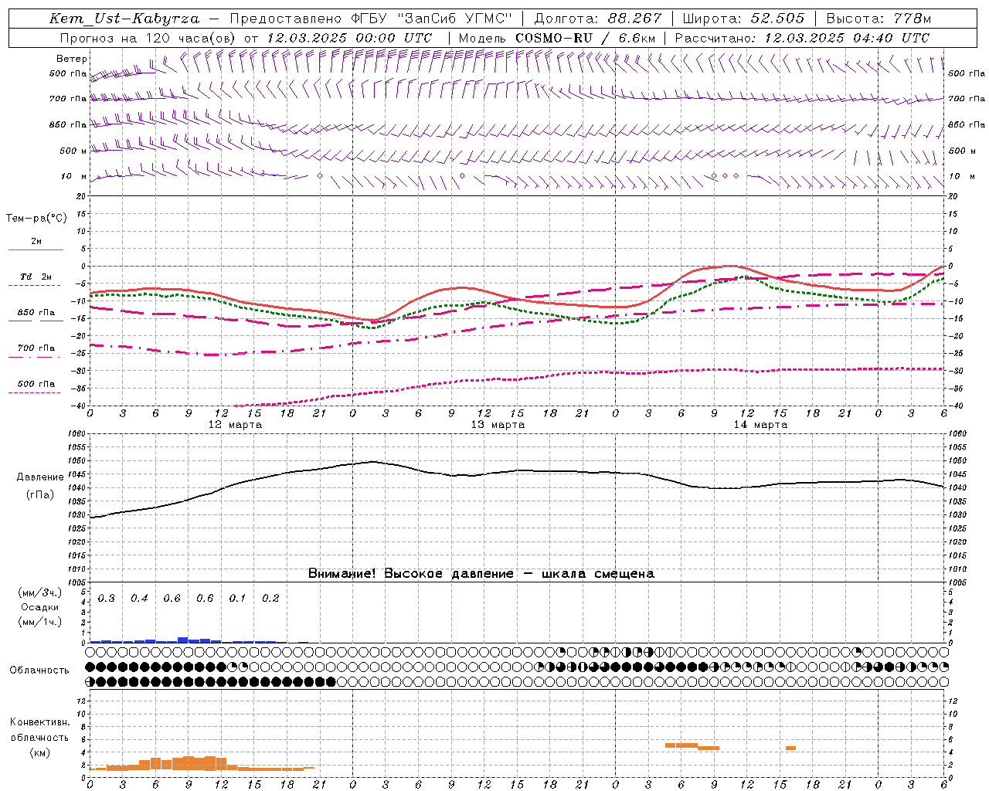Click the Конвективн. convective cloud label
989x791 pixels.
pos(39,722)
